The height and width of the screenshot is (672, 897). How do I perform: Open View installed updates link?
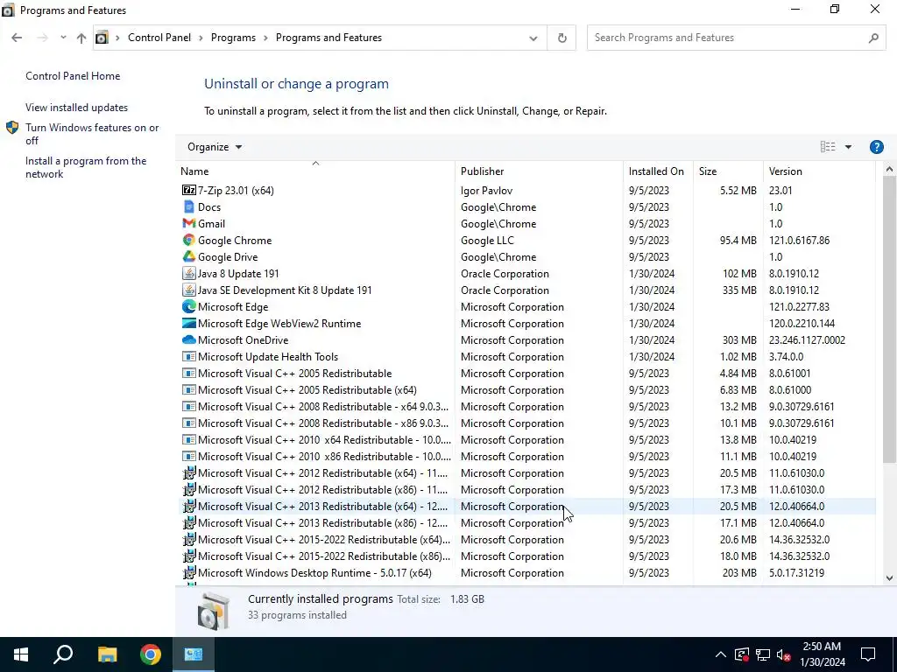coord(77,108)
